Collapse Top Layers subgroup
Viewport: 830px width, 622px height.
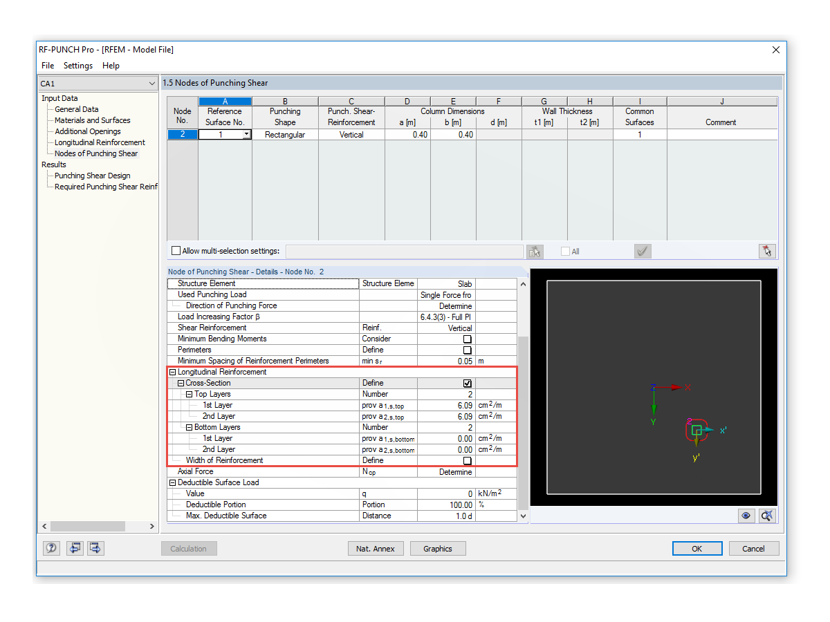[x=190, y=394]
